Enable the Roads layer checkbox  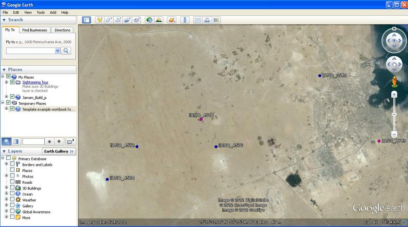(12, 181)
